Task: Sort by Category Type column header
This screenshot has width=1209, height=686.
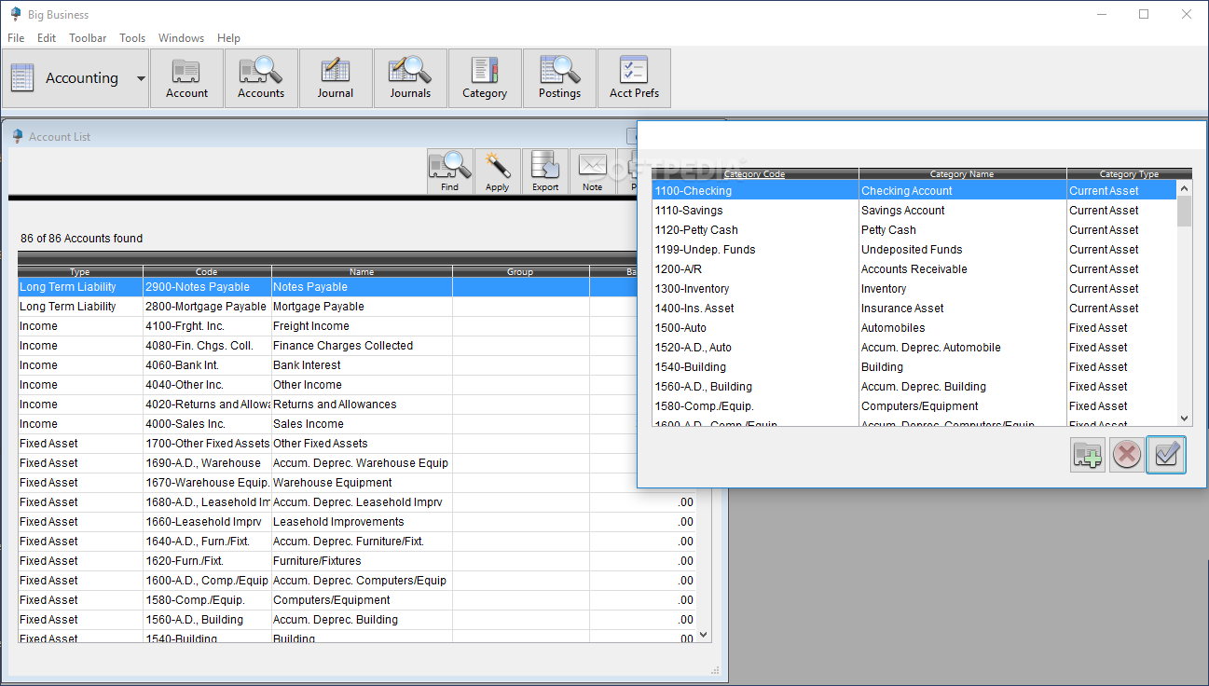Action: click(1129, 173)
